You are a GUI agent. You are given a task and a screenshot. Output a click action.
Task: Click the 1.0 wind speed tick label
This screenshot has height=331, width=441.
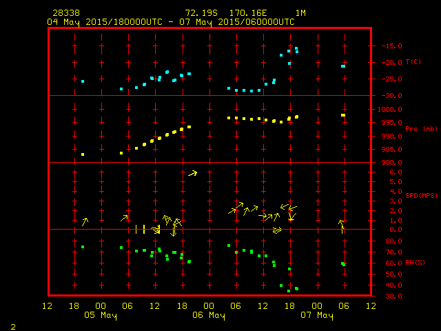click(x=396, y=221)
